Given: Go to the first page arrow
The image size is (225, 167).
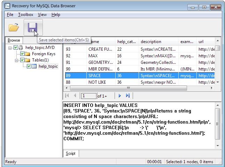Looking at the screenshot, I should pos(67,95).
